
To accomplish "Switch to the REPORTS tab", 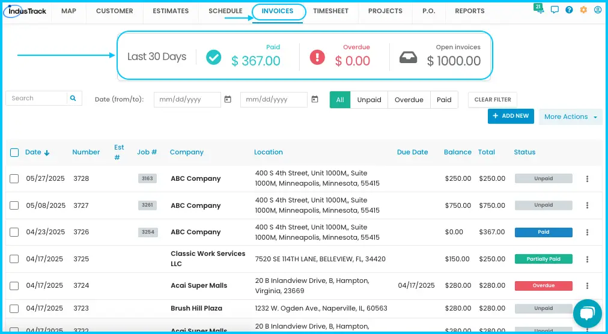I will [x=470, y=11].
